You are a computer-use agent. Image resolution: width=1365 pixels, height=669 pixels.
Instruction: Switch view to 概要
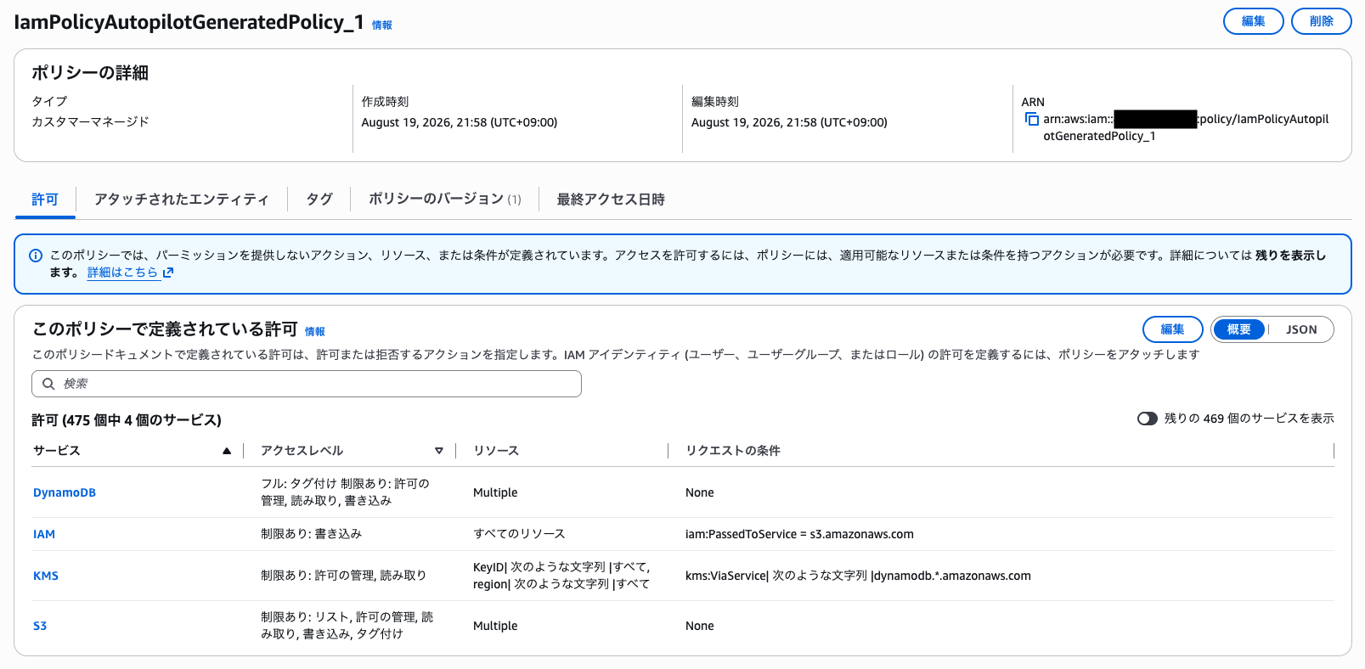tap(1239, 329)
